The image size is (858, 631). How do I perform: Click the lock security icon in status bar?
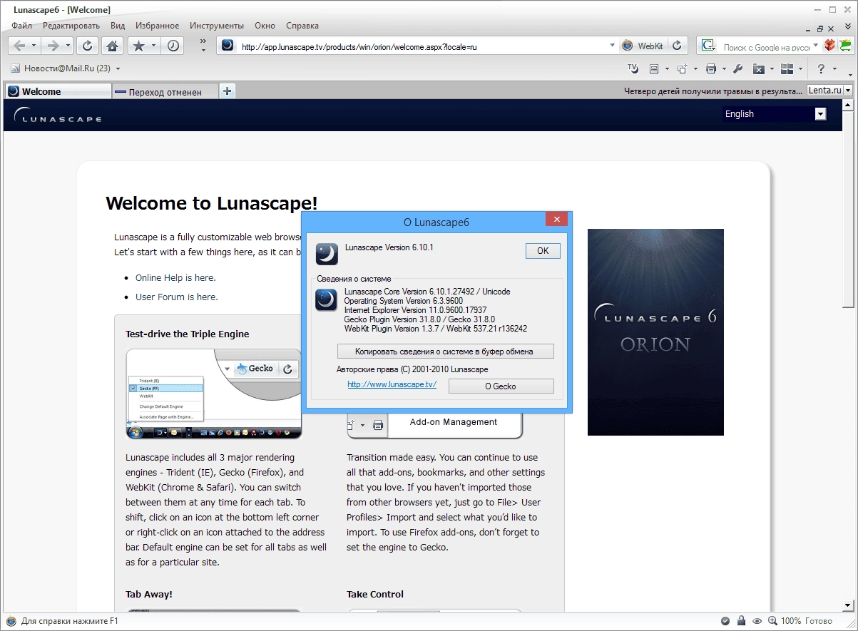pyautogui.click(x=741, y=621)
